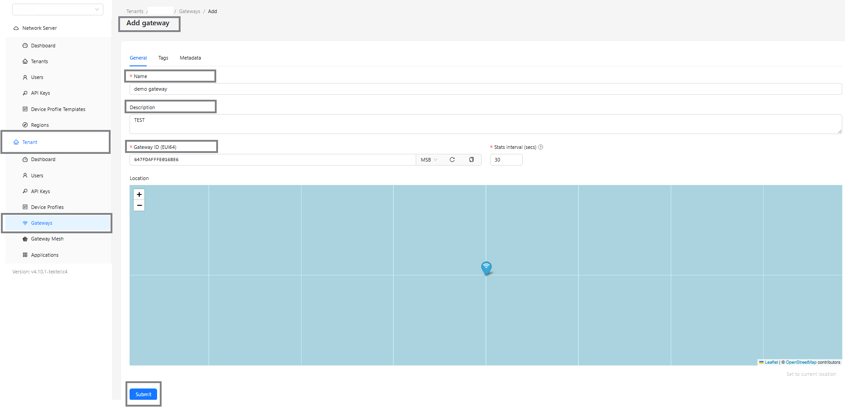
Task: Open the MSB byte order dropdown
Action: tap(428, 159)
